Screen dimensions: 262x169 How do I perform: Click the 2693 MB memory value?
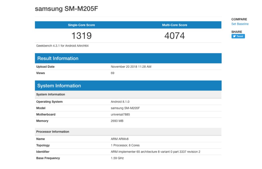(x=117, y=121)
